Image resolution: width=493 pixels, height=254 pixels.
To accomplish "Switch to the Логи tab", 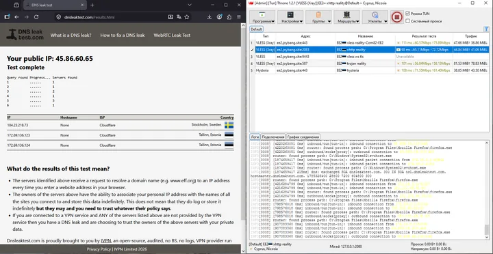I will tap(255, 137).
